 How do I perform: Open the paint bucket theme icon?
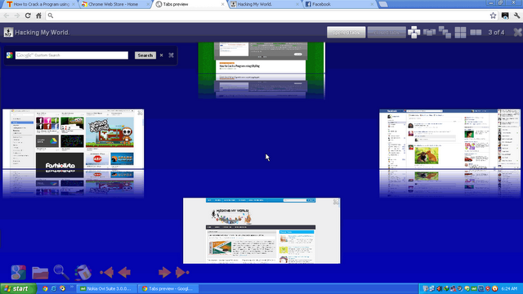tap(83, 272)
